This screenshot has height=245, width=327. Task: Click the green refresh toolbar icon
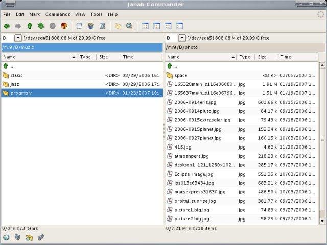coord(41,26)
